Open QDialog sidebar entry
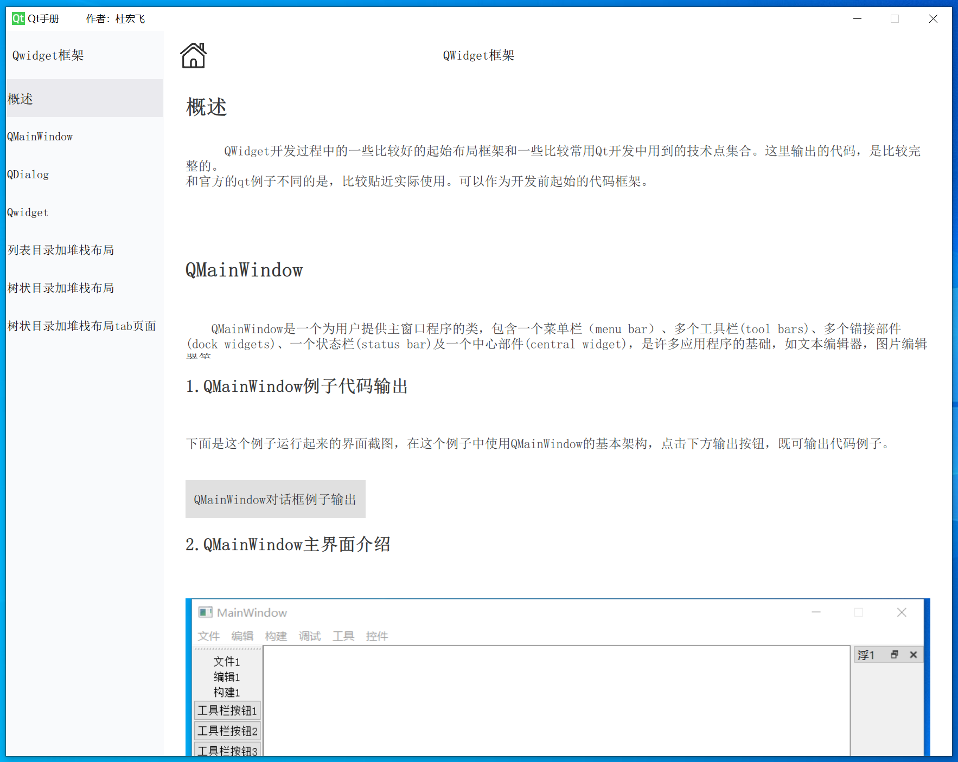 pos(85,175)
